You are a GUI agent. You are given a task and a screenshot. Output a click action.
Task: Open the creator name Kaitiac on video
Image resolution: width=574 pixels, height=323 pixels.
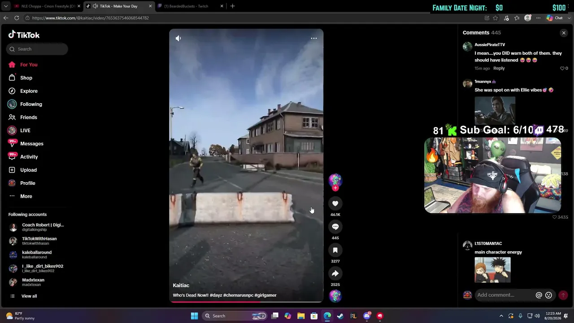(x=181, y=285)
